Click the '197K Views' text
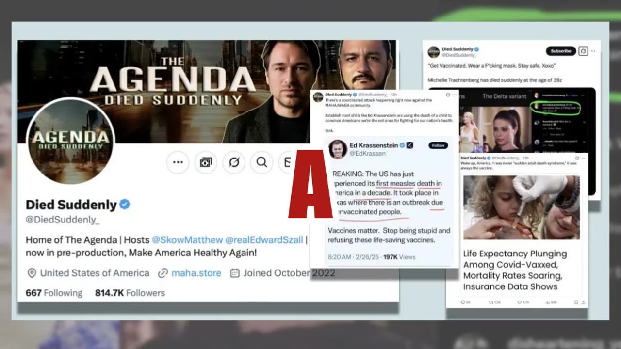The image size is (621, 349). pyautogui.click(x=399, y=257)
